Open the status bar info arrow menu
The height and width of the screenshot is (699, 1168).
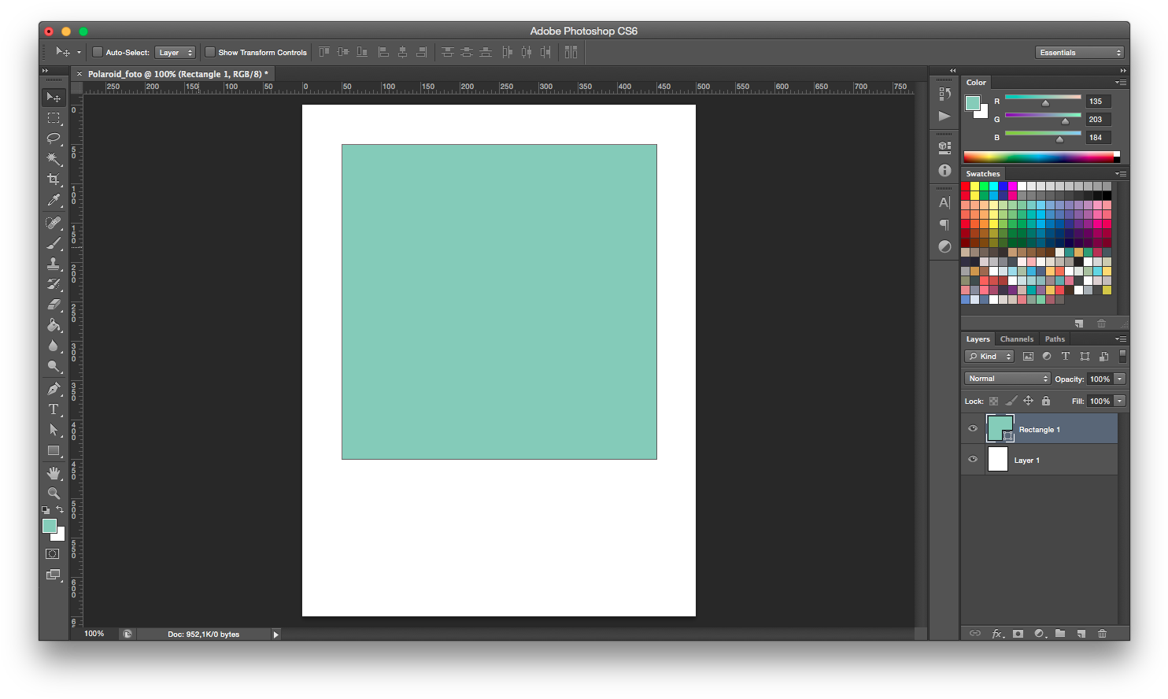[275, 634]
